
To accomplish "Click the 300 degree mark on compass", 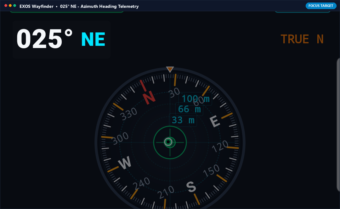I will pyautogui.click(x=120, y=138).
